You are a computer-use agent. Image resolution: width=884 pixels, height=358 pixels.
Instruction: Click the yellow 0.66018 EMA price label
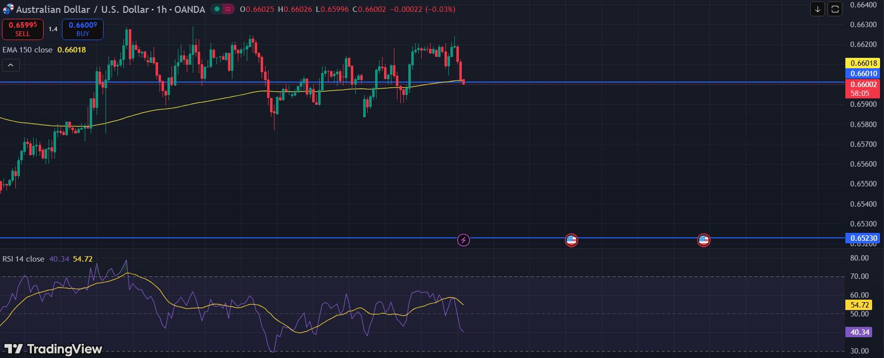(864, 63)
